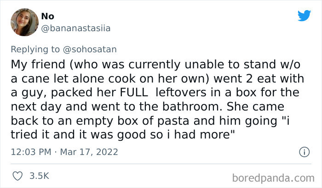
Task: Click the display name "No"
Action: tap(47, 16)
